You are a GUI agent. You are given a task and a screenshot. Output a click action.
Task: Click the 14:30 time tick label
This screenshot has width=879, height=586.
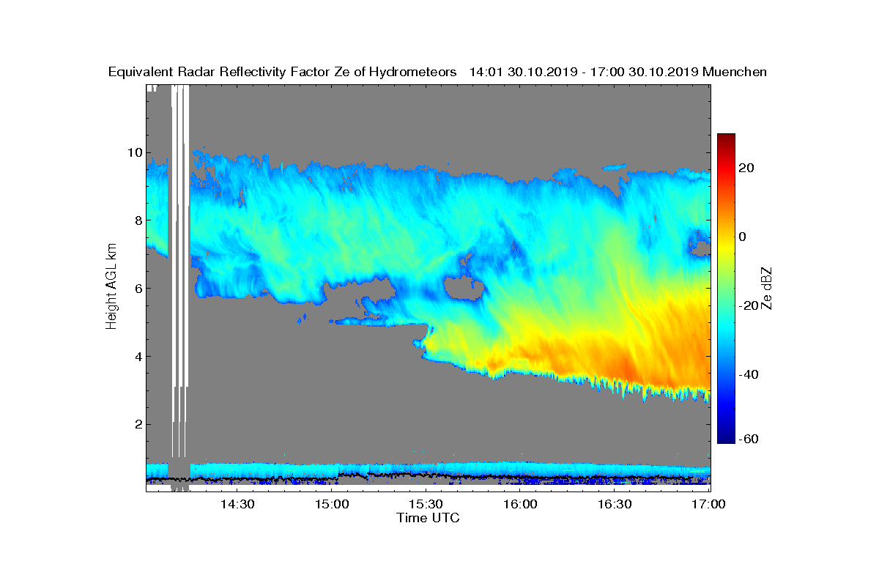click(237, 504)
